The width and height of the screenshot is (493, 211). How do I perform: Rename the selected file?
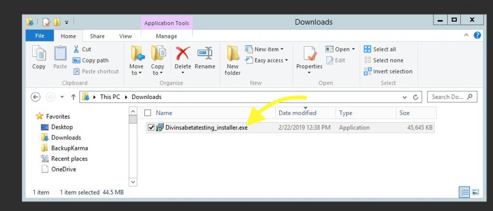(205, 57)
